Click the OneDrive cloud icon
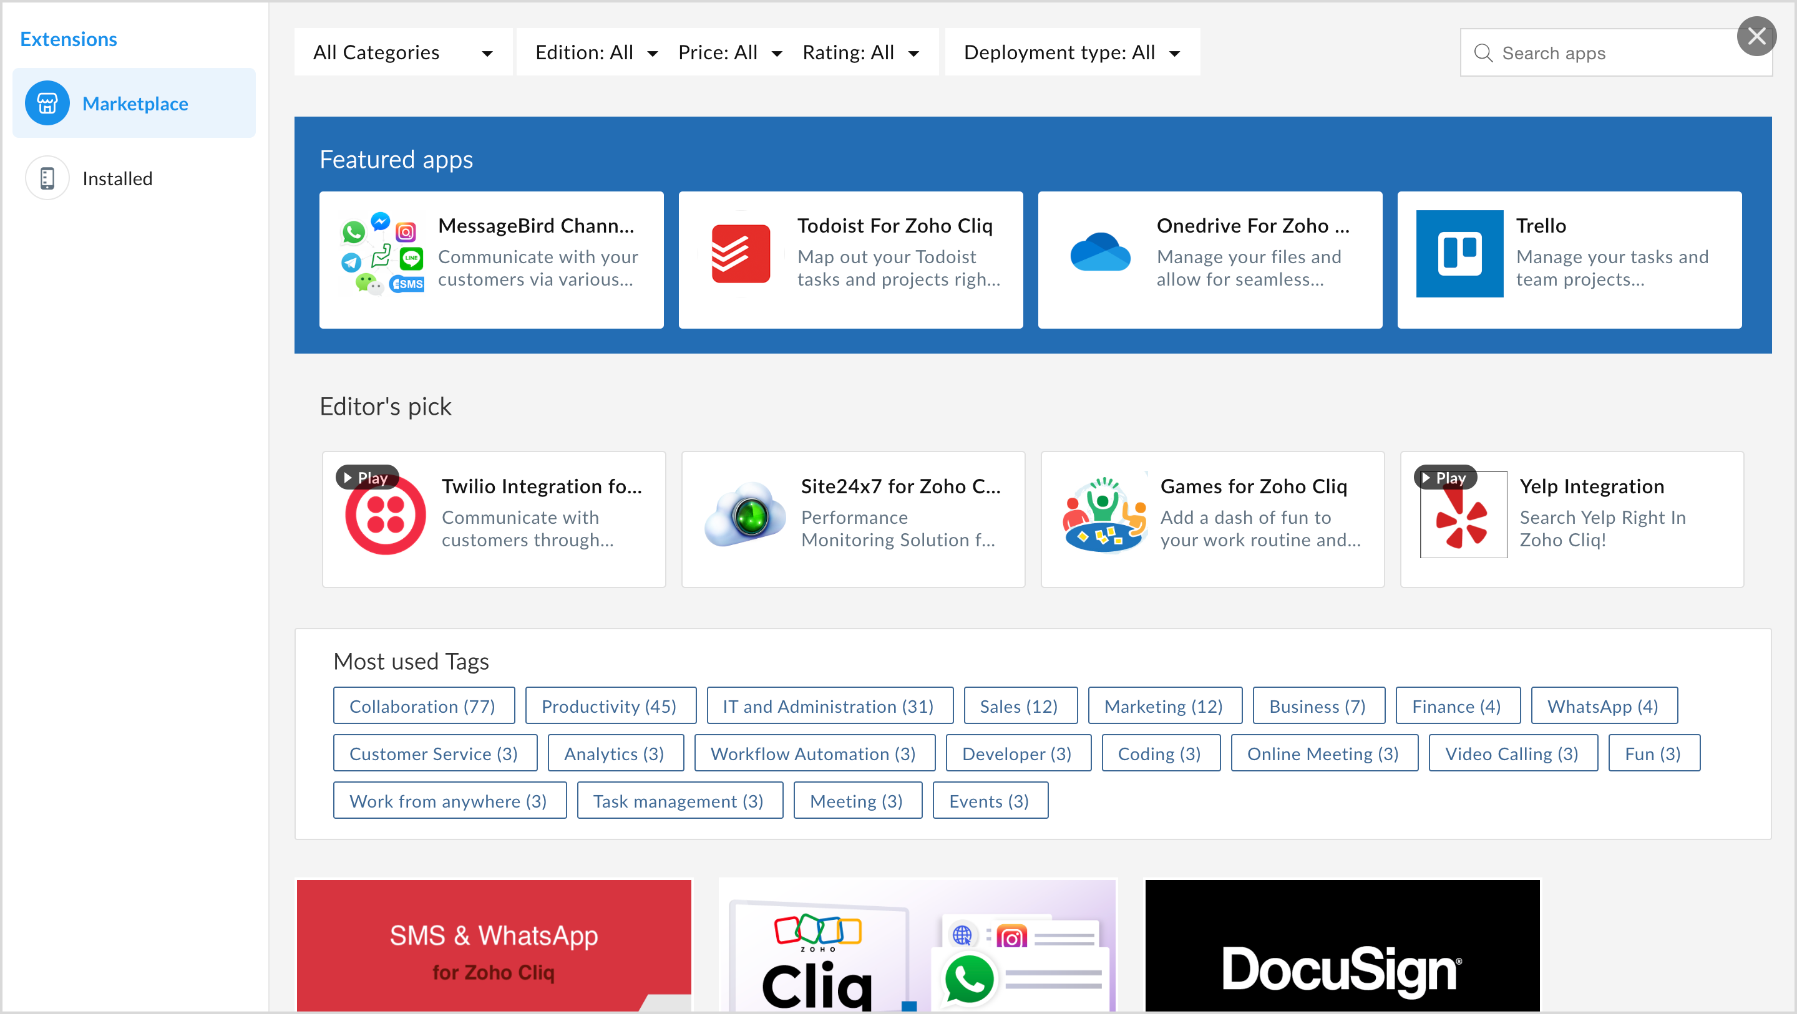This screenshot has width=1797, height=1014. pos(1100,254)
